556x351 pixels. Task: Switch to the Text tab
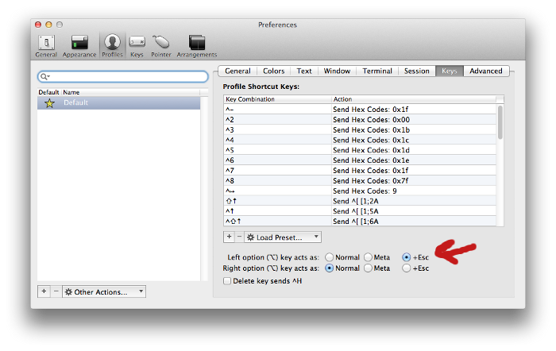pos(304,71)
